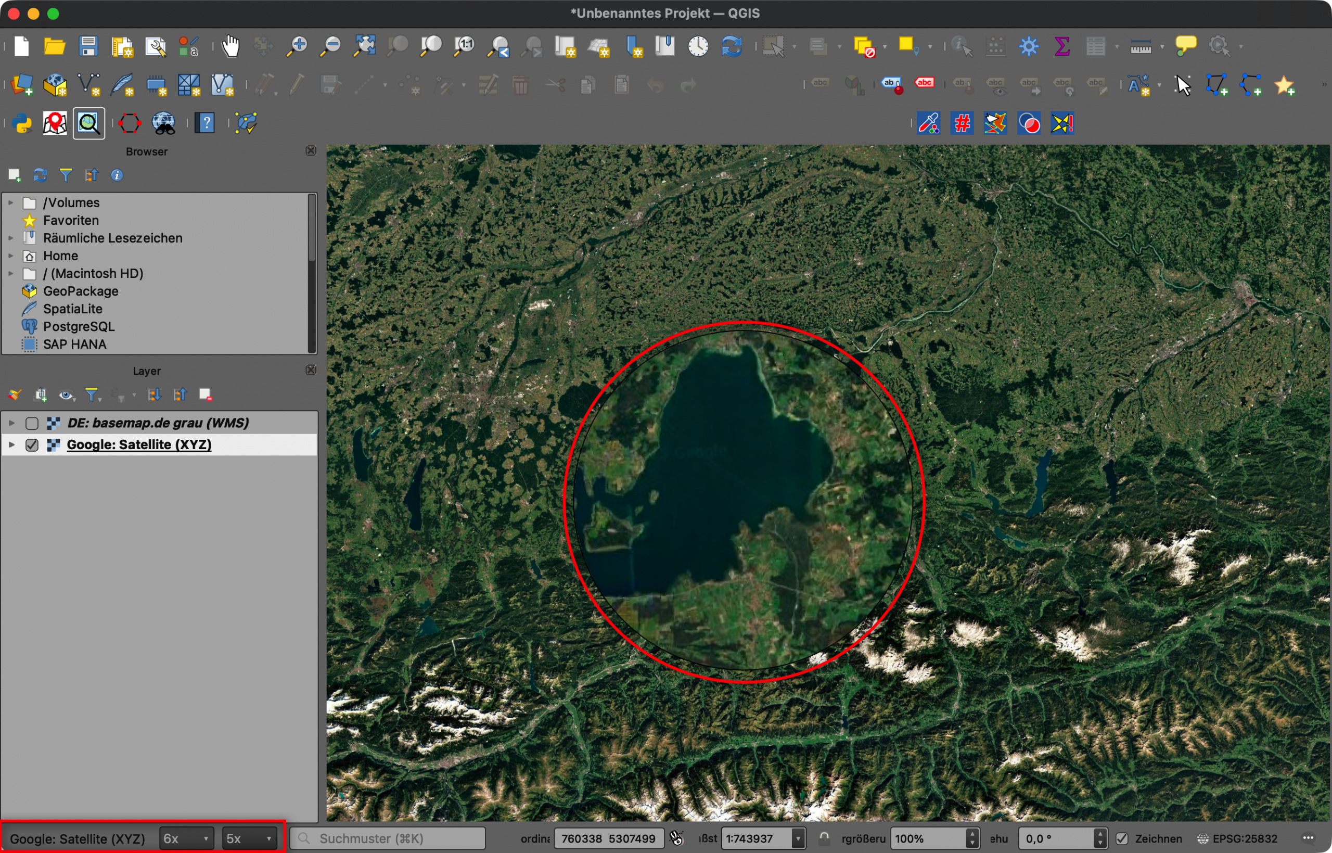Uncheck the Google: Satellite layer checkbox
Image resolution: width=1332 pixels, height=853 pixels.
click(32, 445)
